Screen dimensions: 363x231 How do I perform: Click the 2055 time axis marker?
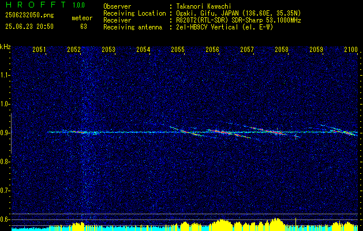(x=178, y=49)
